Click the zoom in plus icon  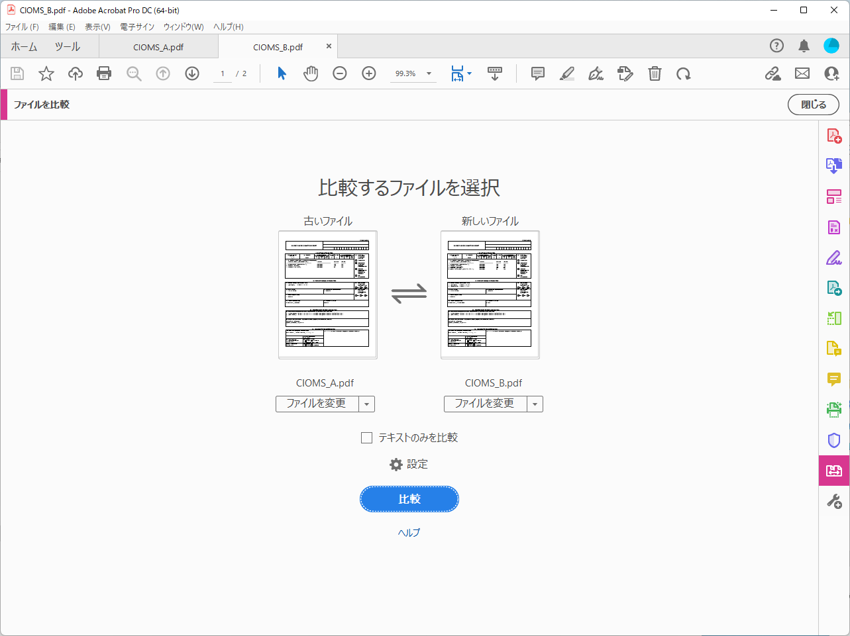coord(369,73)
